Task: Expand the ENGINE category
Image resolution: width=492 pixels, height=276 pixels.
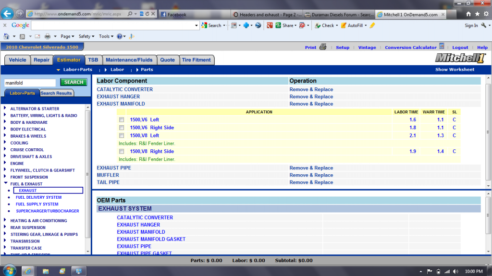Action: click(5, 162)
